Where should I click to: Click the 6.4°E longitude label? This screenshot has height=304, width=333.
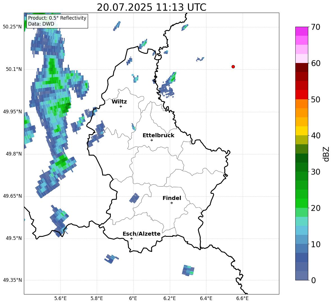point(206,298)
